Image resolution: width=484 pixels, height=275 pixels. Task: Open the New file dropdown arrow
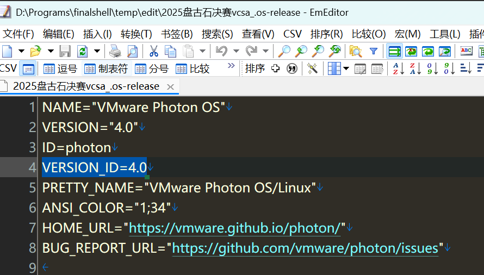(x=21, y=51)
